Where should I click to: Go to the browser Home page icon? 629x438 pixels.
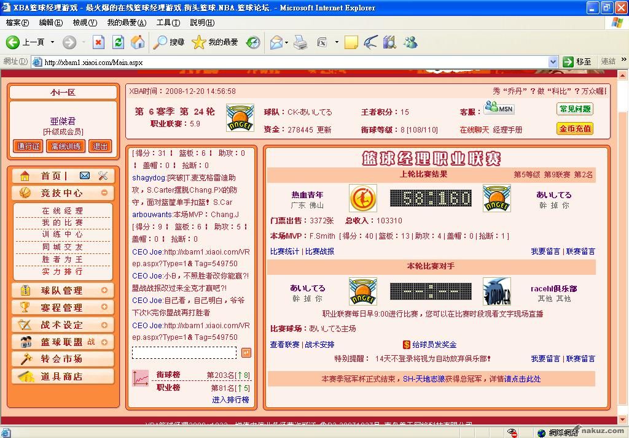[x=138, y=42]
